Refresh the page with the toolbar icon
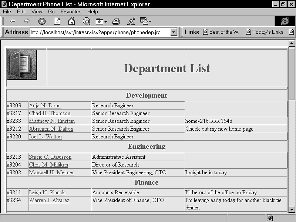 [x=57, y=21]
